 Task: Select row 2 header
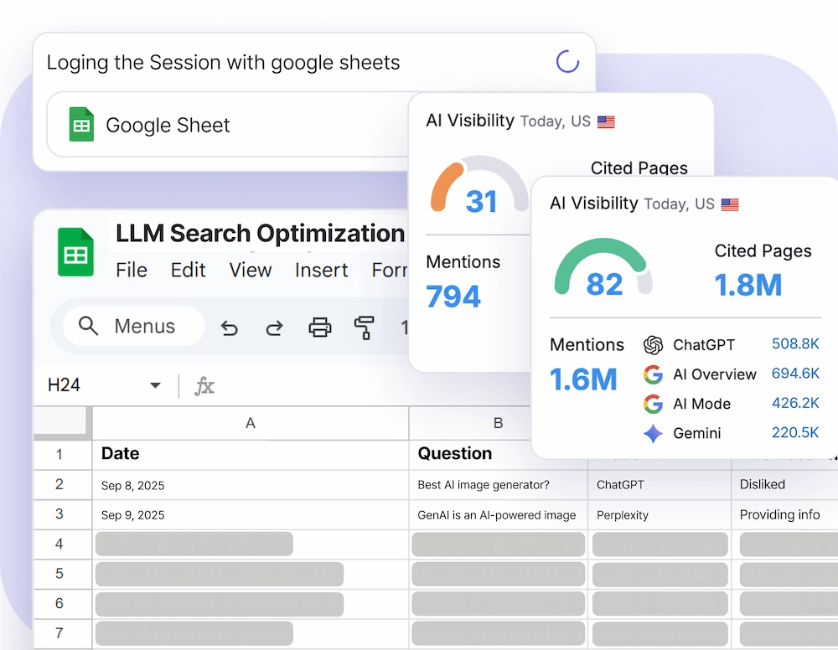(x=63, y=484)
